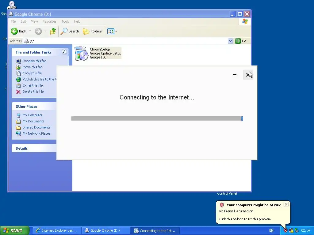Screen dimensions: 314x235
Task: Switch to Google Chrome (D:) taskbar button
Action: (x=106, y=230)
